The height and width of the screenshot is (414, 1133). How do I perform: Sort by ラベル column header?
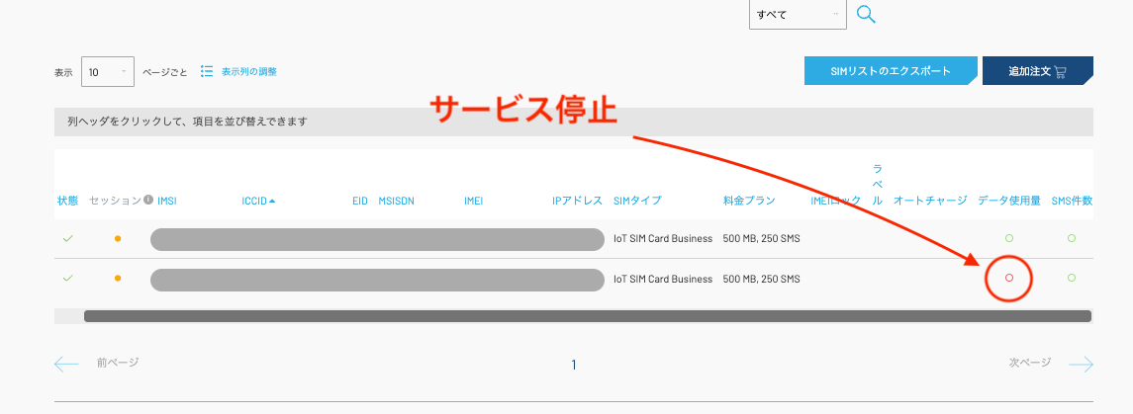point(878,185)
